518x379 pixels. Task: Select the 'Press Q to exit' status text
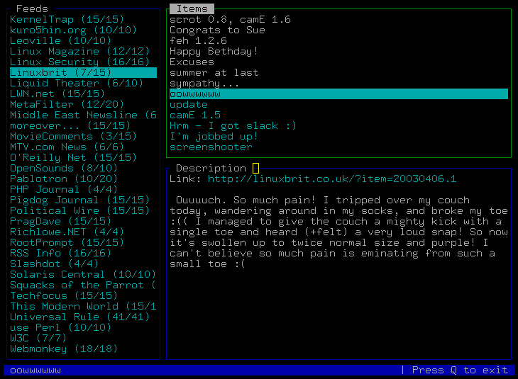click(460, 370)
